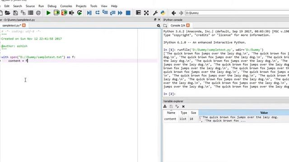Toggle fullscreen mode with the arrows icon
Image resolution: width=289 pixels, height=162 pixels.
click(146, 13)
